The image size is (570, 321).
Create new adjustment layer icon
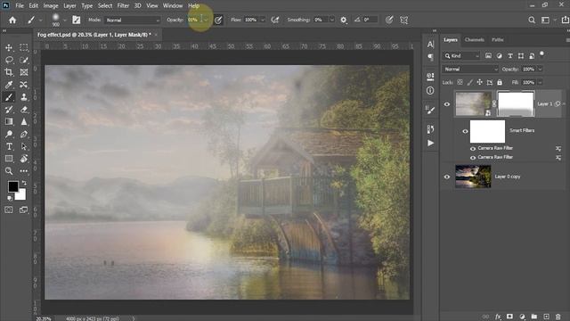522,317
